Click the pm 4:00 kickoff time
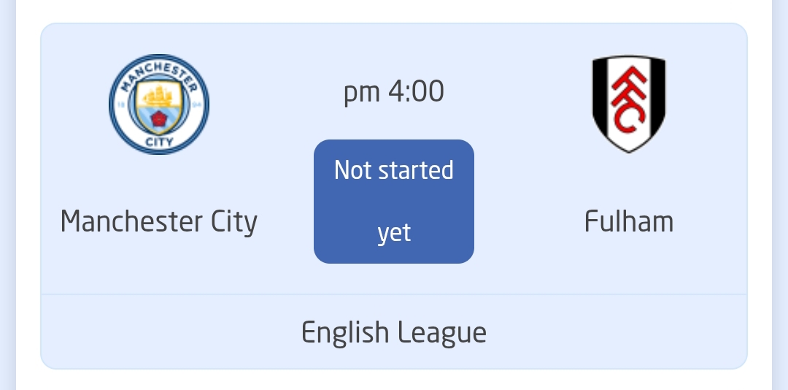 (394, 93)
